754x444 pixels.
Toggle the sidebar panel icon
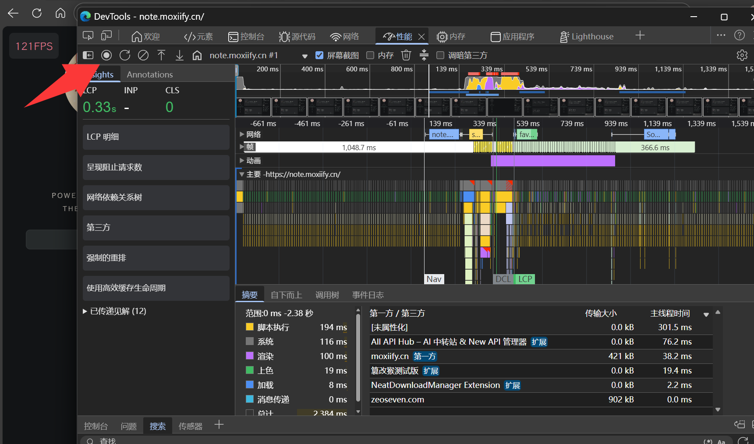[88, 55]
